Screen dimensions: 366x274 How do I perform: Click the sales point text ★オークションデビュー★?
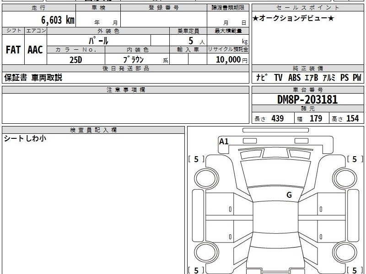pyautogui.click(x=293, y=18)
